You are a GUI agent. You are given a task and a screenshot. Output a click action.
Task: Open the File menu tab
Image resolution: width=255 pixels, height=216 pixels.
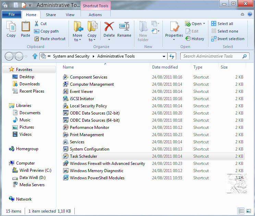click(x=12, y=14)
